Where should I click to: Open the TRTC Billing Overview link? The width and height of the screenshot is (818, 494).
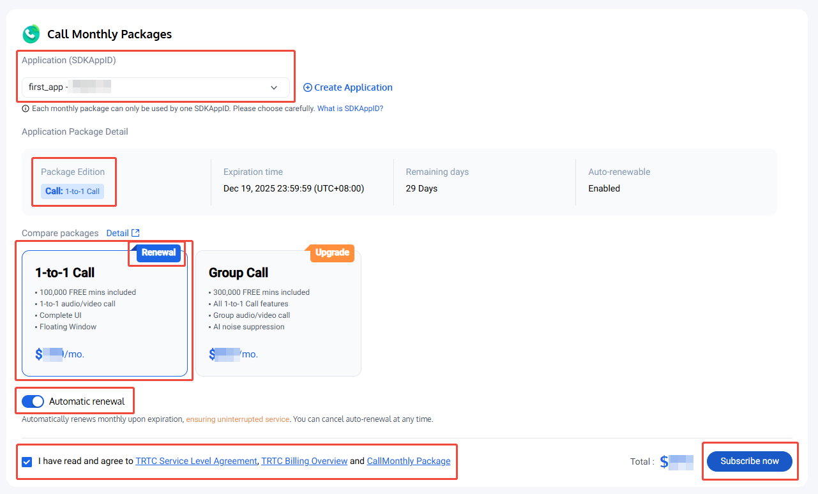305,461
